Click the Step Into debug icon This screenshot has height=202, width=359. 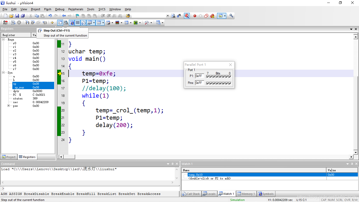coord(27,23)
